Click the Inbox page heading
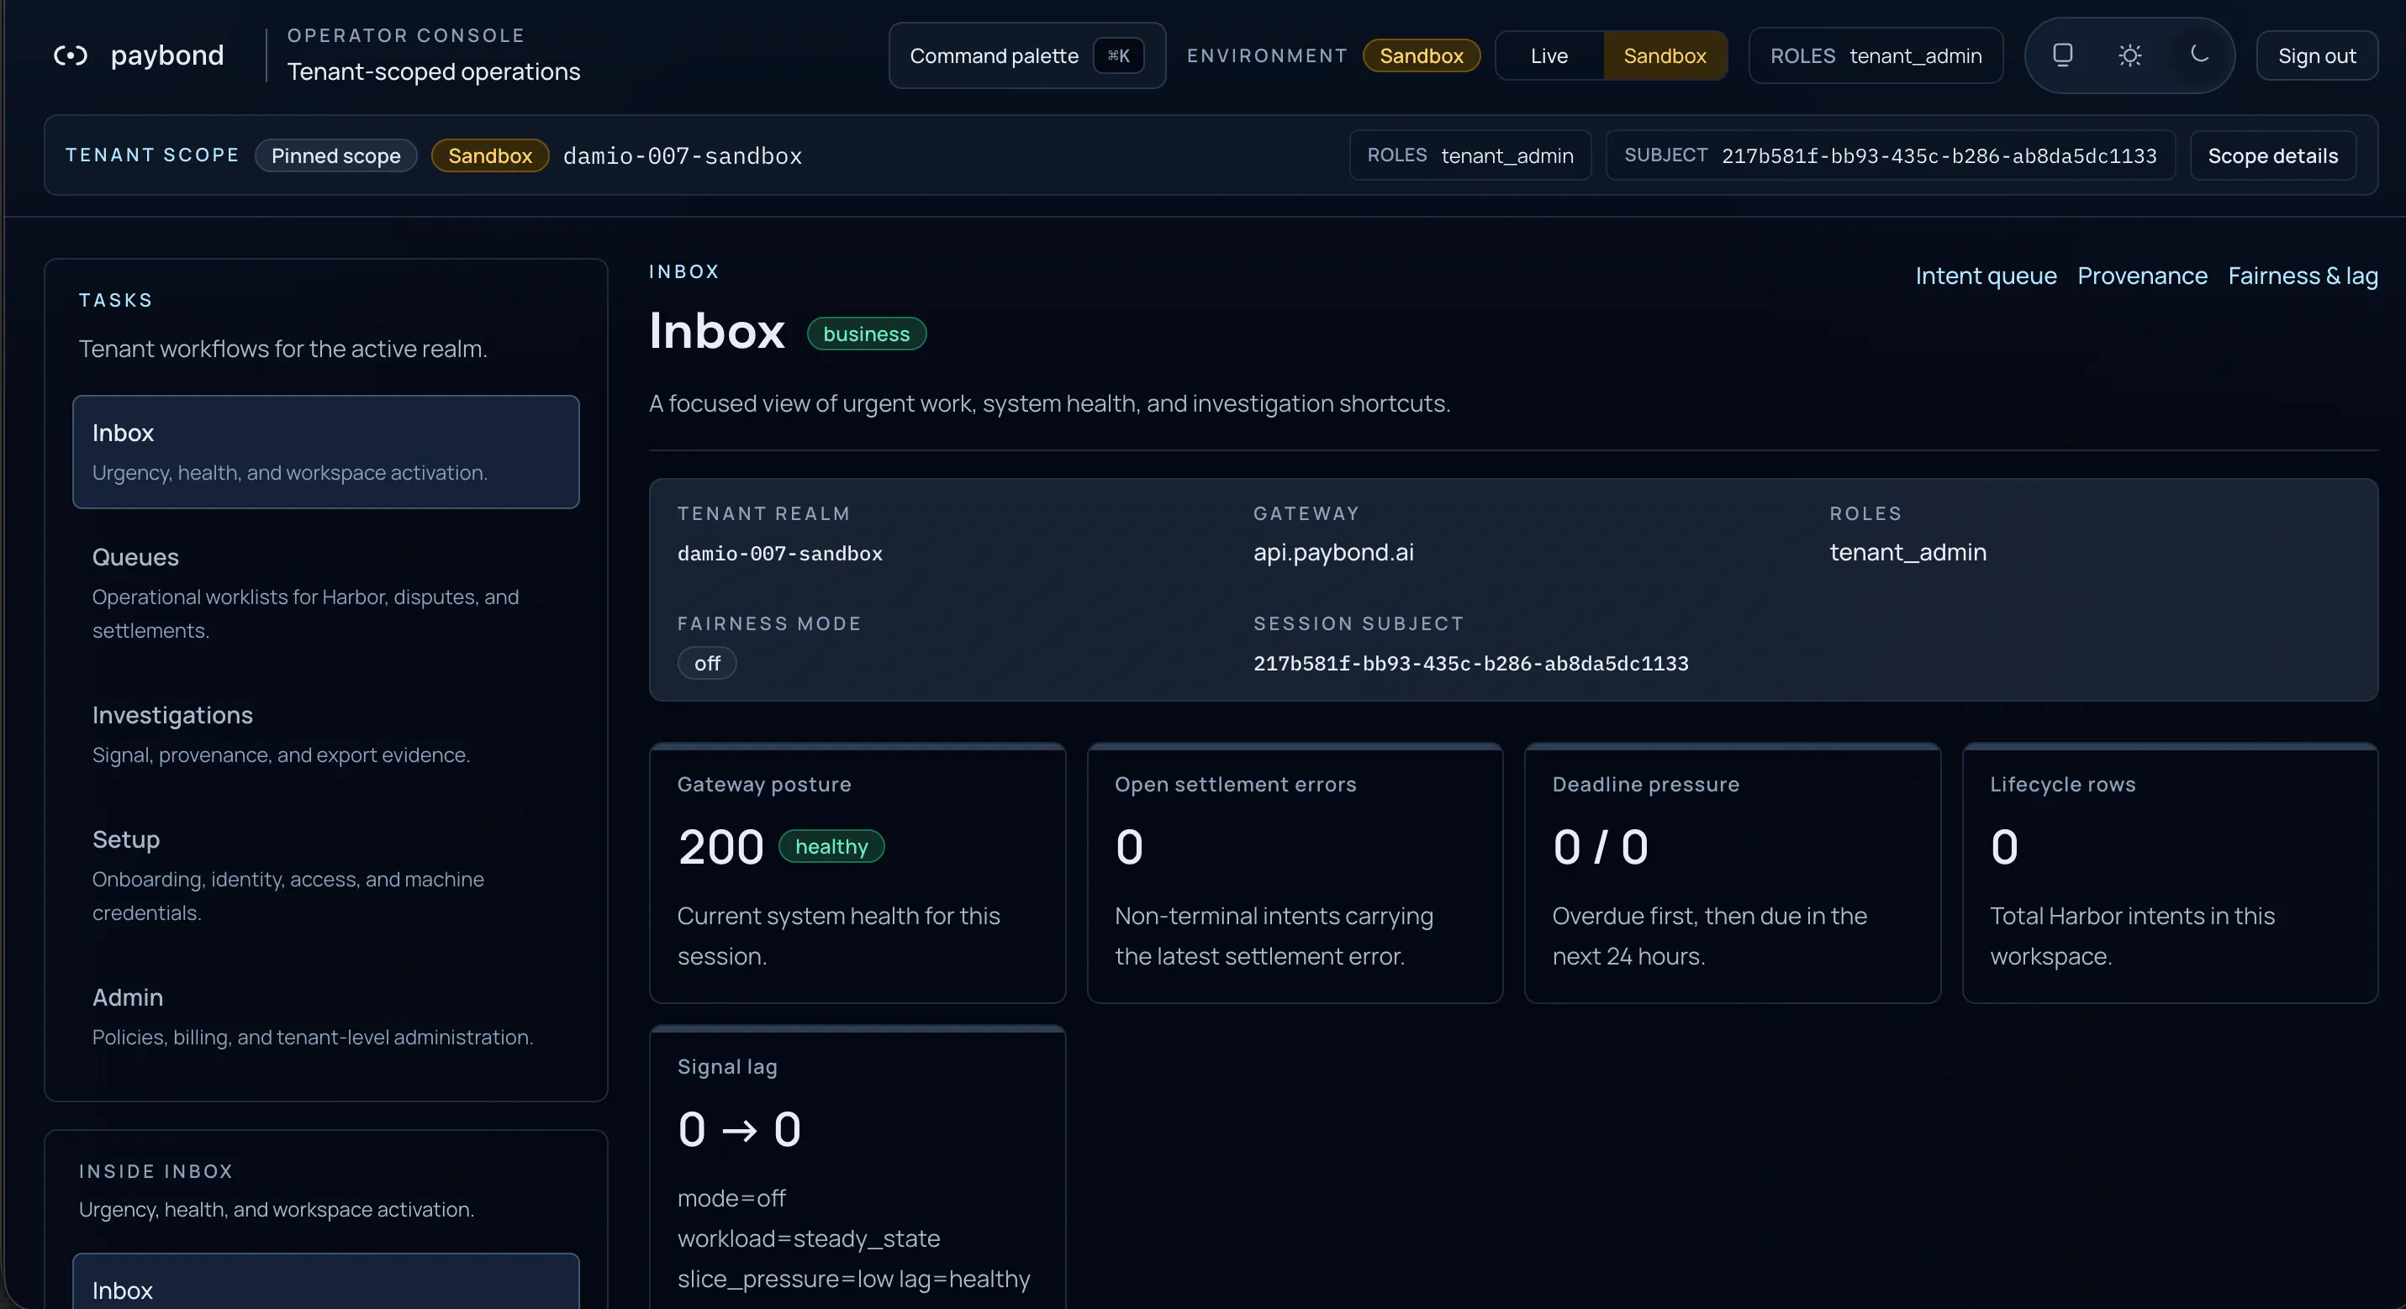Viewport: 2406px width, 1309px height. (716, 332)
